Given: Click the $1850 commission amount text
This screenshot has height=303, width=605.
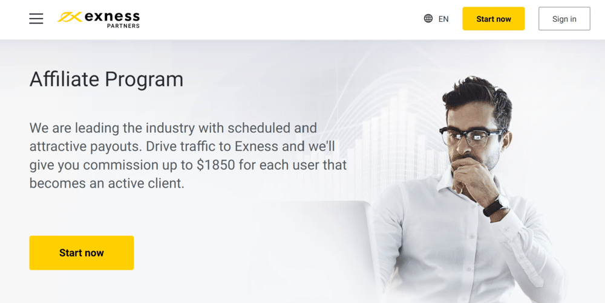Looking at the screenshot, I should (216, 165).
